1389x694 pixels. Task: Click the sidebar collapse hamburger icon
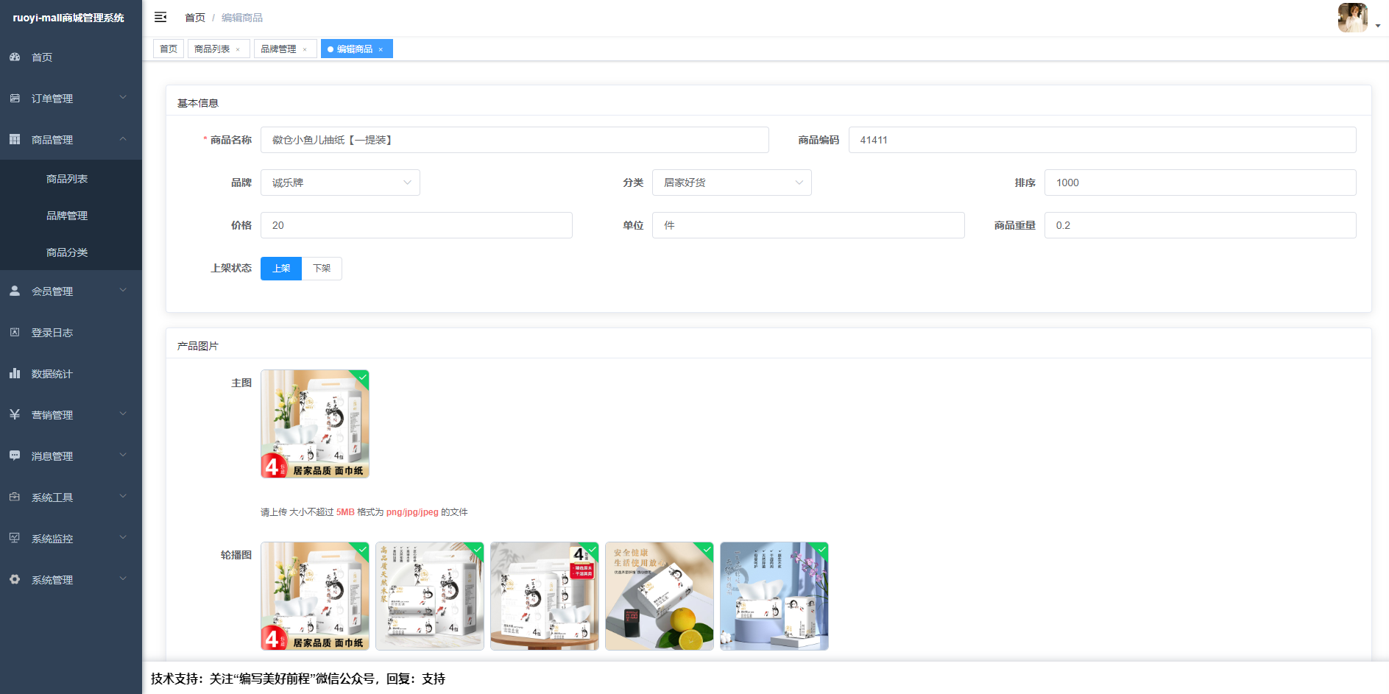point(160,17)
